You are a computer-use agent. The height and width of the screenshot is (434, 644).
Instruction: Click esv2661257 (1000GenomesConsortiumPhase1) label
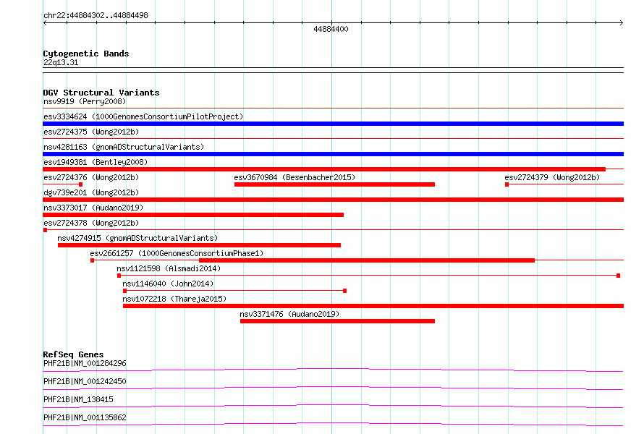pyautogui.click(x=177, y=253)
